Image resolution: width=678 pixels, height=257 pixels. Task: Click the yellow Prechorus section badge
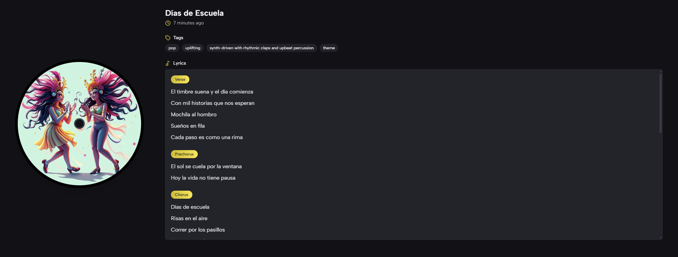pyautogui.click(x=184, y=154)
